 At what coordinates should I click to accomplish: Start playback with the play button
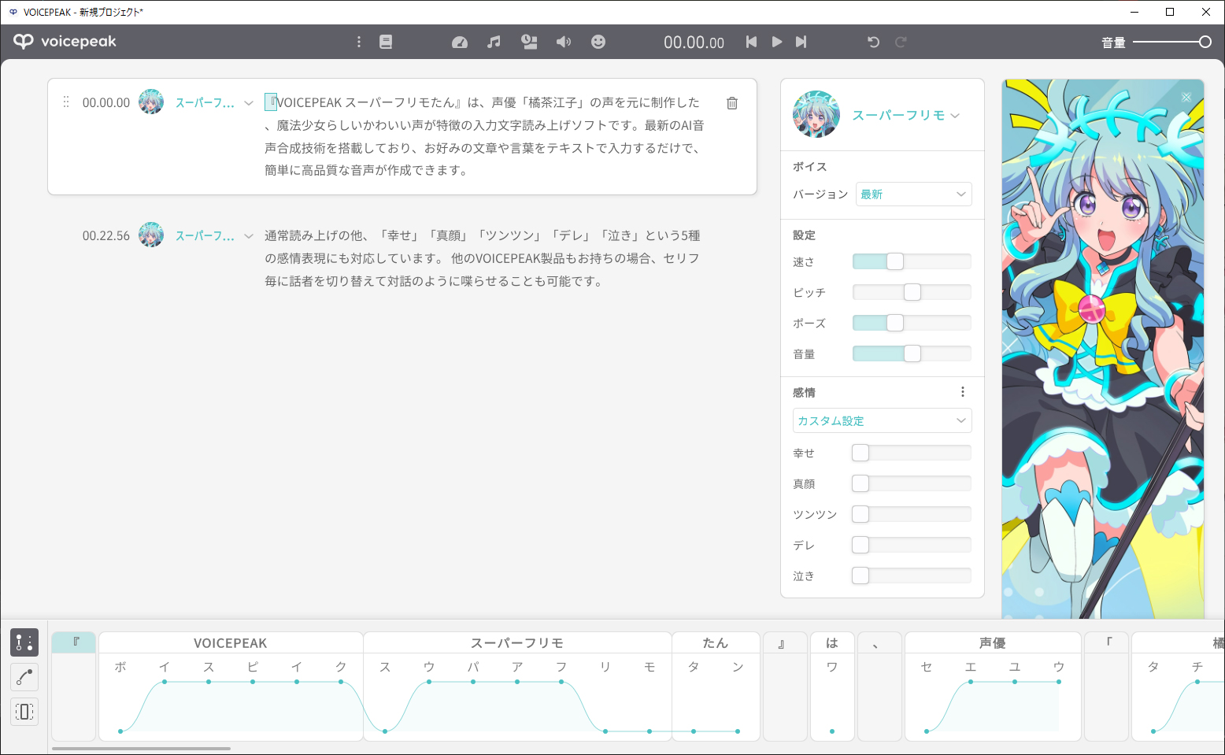[777, 42]
